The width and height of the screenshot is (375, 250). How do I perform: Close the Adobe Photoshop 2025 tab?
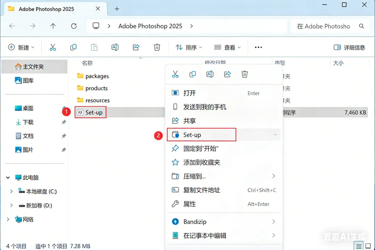pyautogui.click(x=98, y=9)
